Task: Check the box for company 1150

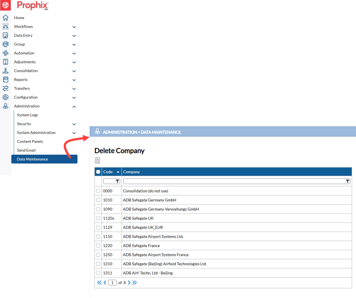Action: [98, 236]
